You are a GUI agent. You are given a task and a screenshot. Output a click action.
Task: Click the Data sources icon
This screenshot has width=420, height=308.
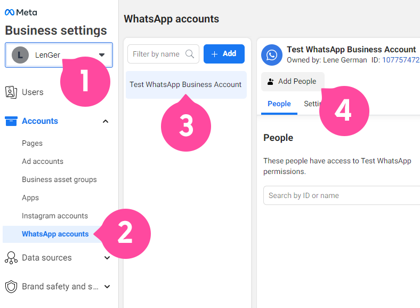coord(11,258)
